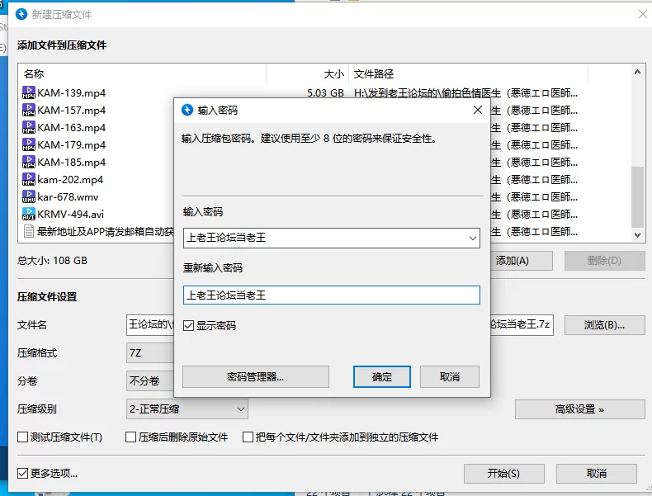The width and height of the screenshot is (652, 496).
Task: Click the 删除(D) button
Action: 605,261
